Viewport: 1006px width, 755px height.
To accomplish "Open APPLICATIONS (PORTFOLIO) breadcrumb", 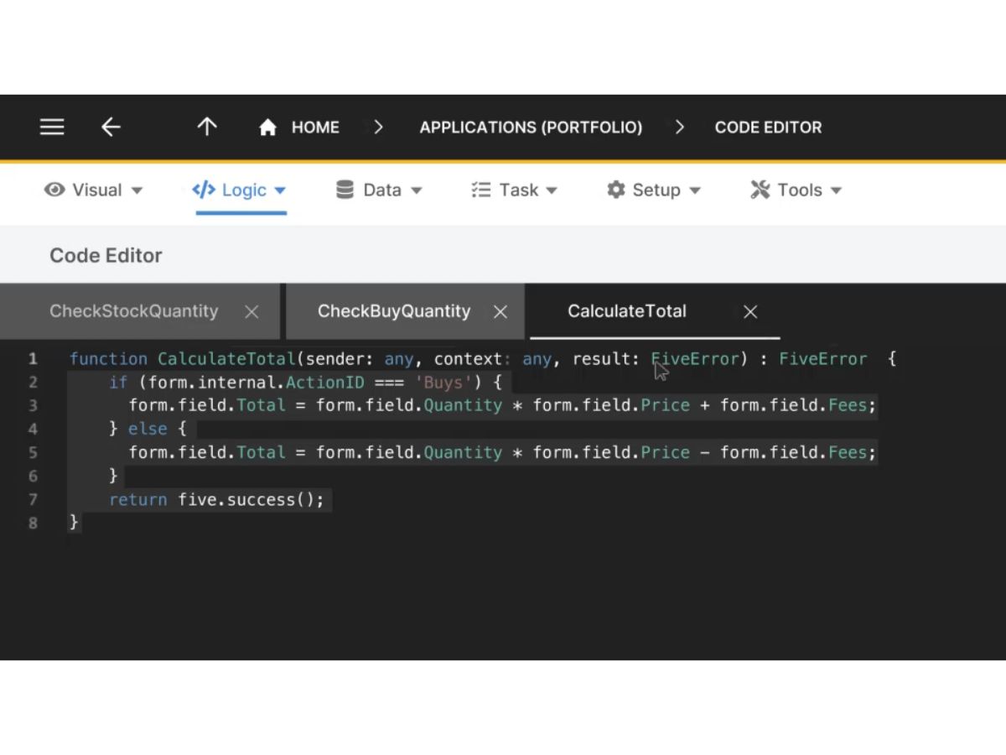I will 531,128.
